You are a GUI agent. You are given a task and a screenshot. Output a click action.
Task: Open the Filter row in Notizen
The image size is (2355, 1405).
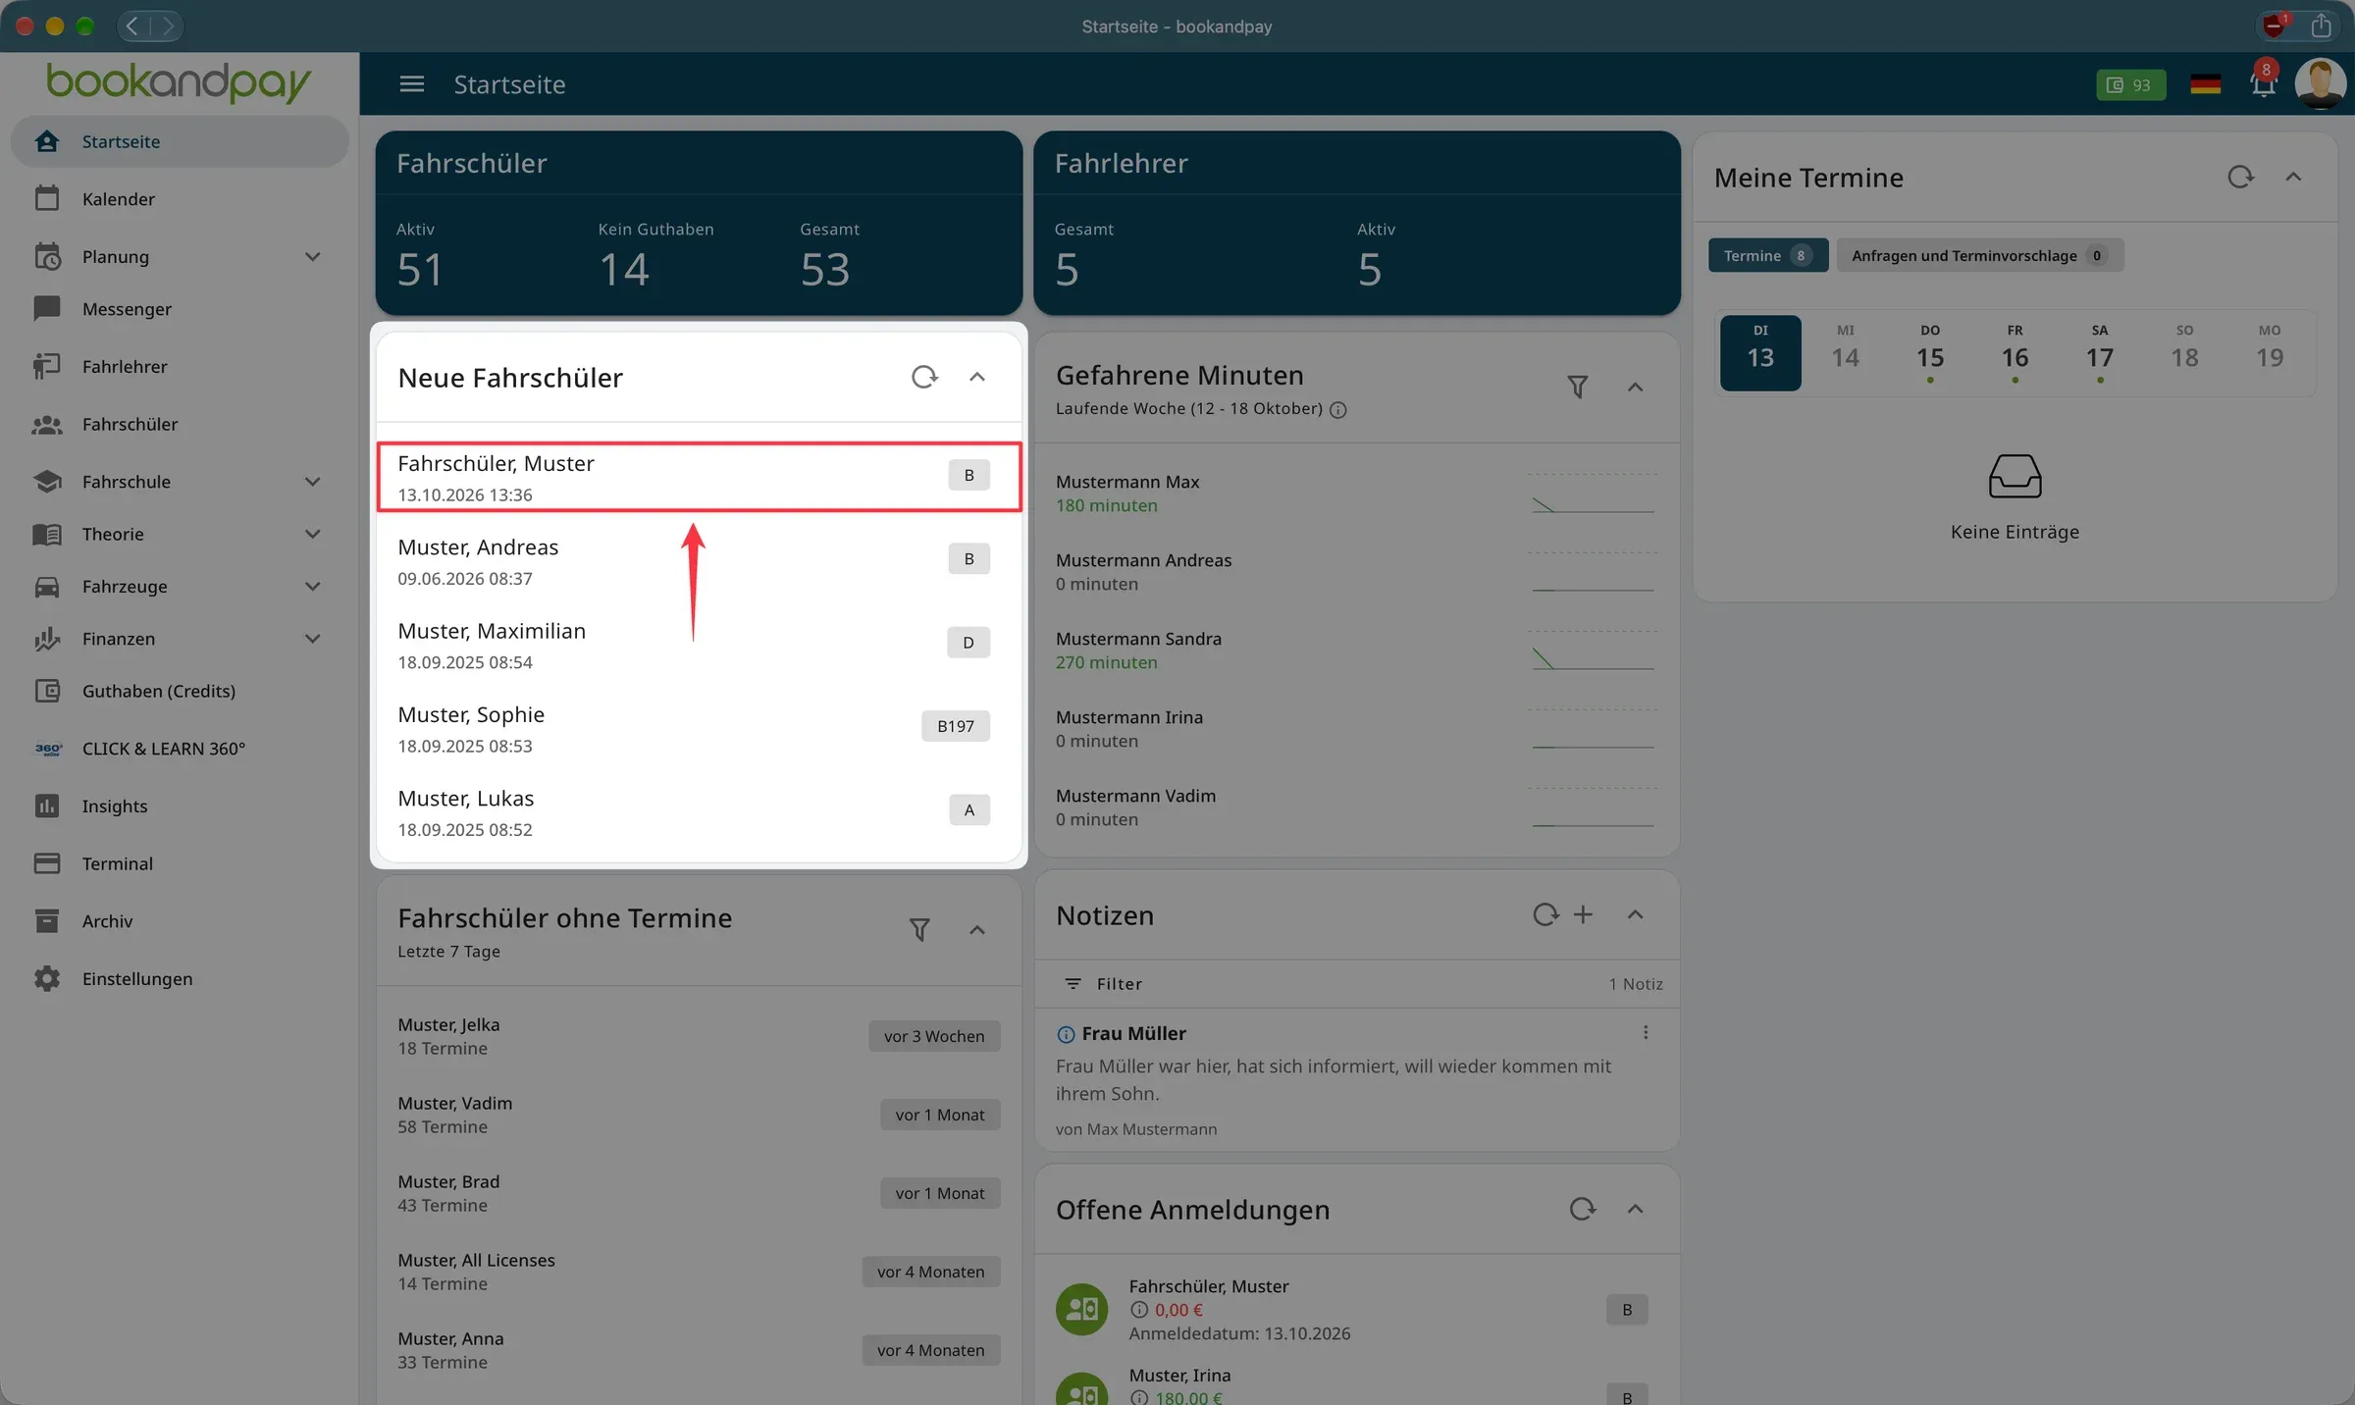1357,984
